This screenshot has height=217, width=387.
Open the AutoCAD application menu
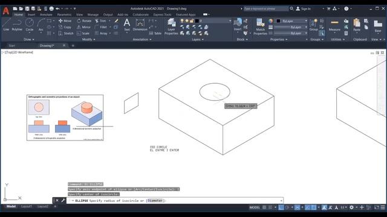click(x=6, y=11)
